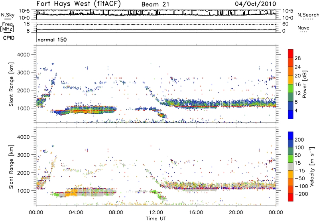The width and height of the screenshot is (319, 221).
Task: Click the '18' frequency axis tick
Action: pos(27,24)
